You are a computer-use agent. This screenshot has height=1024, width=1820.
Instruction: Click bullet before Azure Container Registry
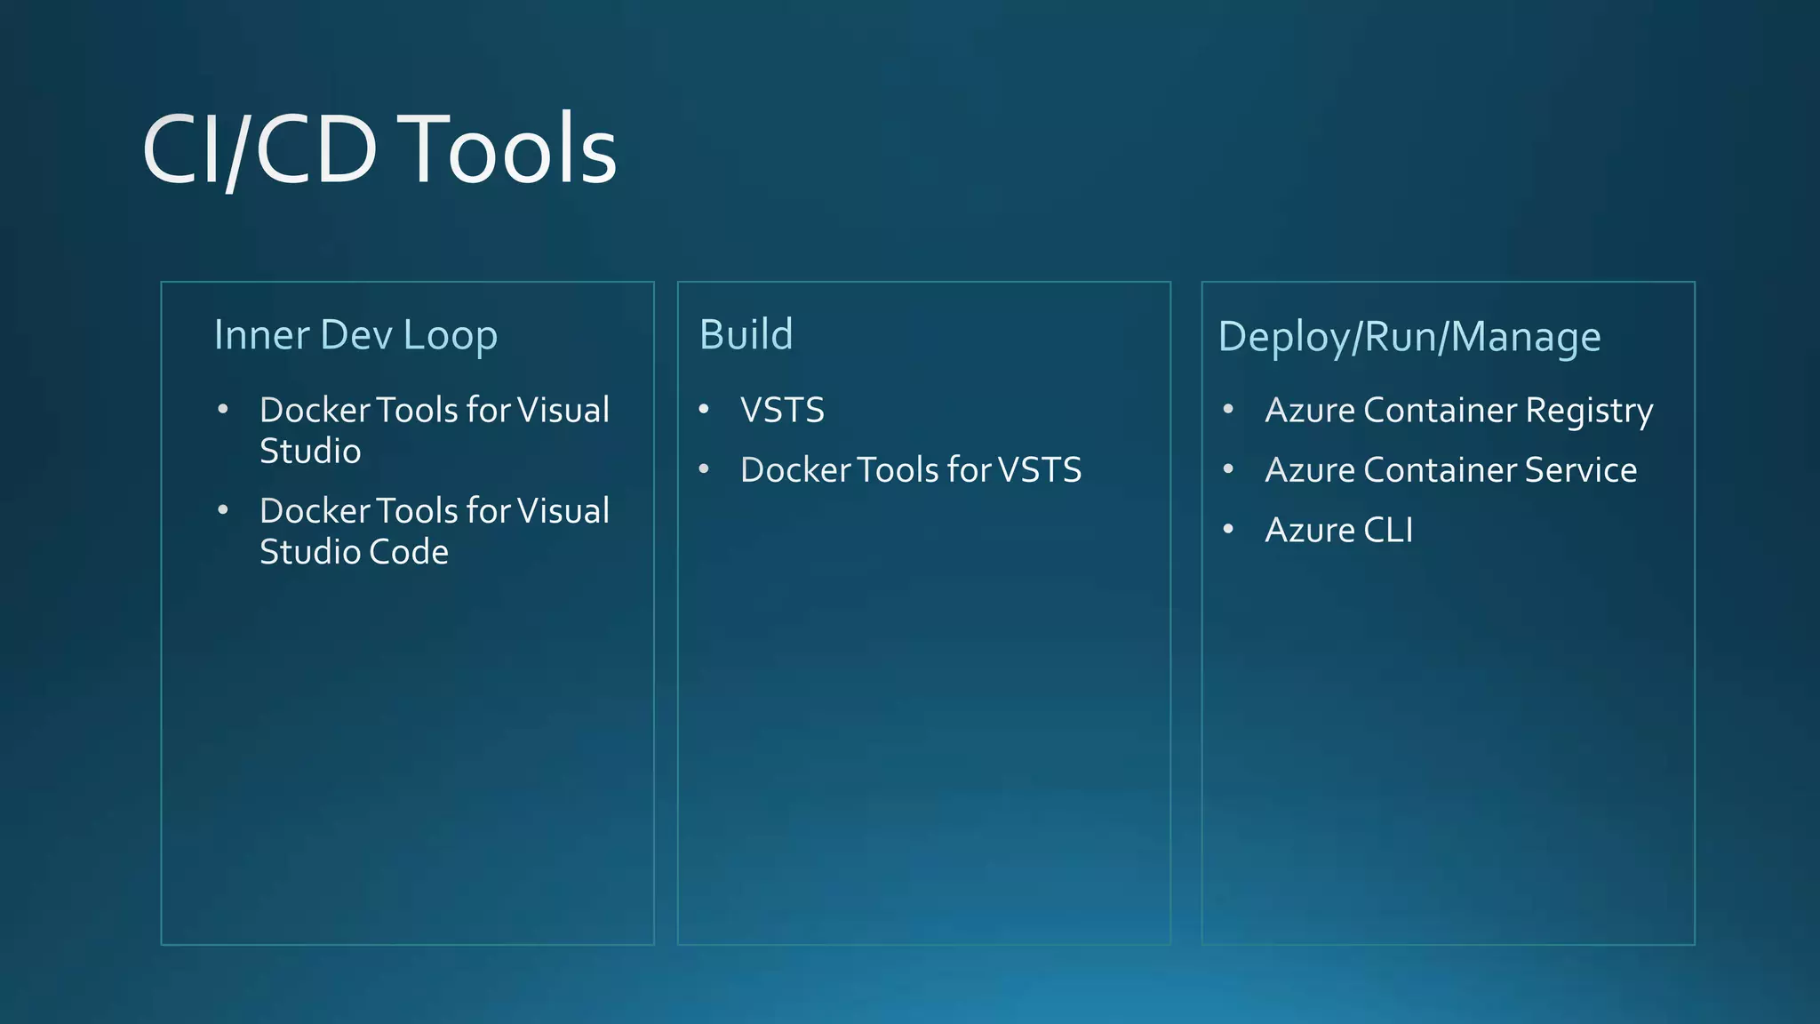click(1228, 409)
